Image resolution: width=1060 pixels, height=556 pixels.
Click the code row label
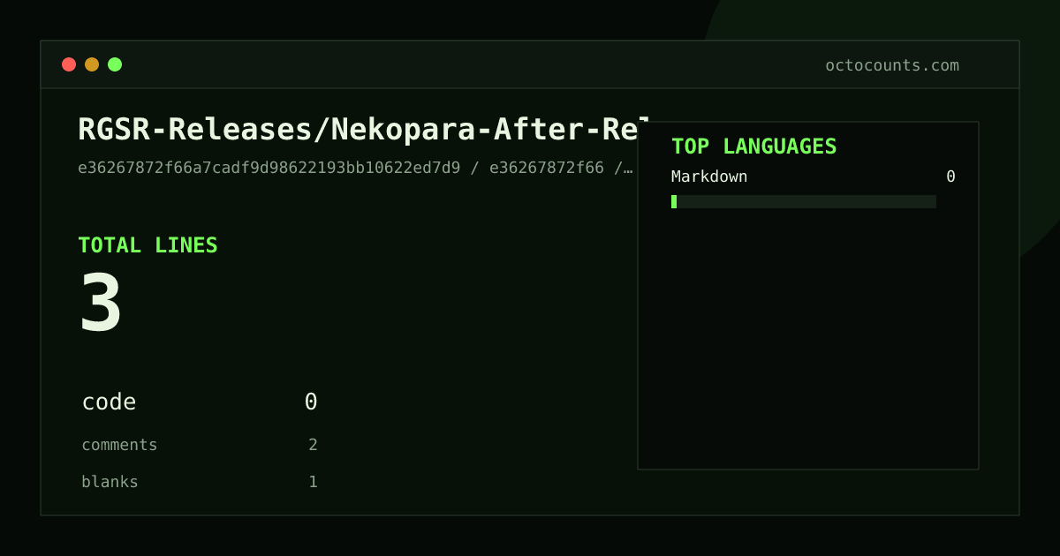pyautogui.click(x=109, y=402)
